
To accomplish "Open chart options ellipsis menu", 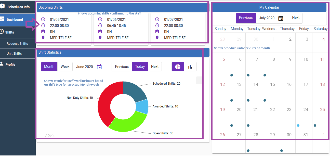I will pos(200,80).
